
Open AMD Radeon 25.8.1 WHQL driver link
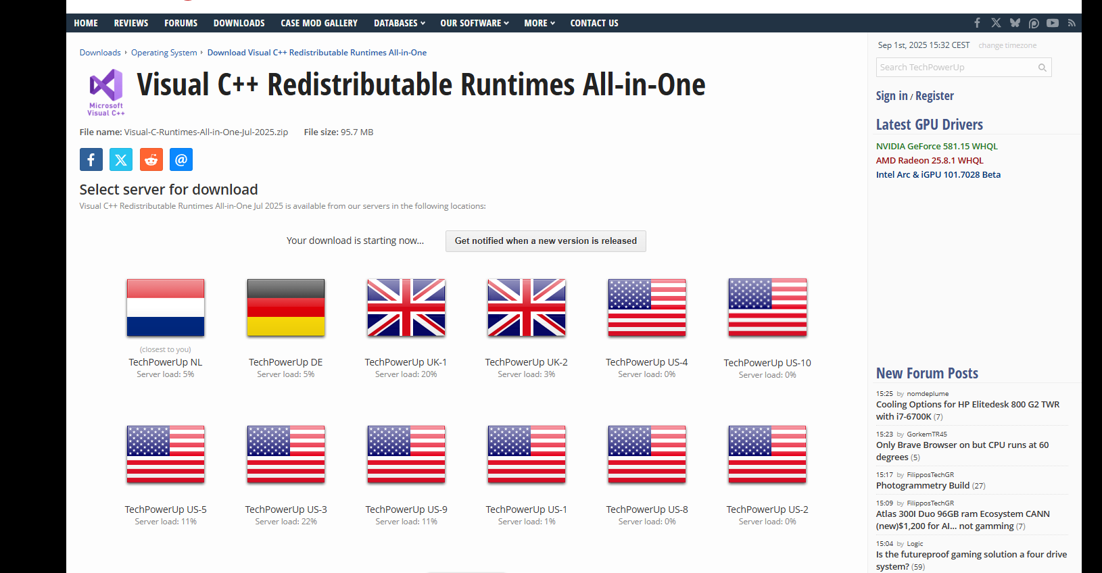pyautogui.click(x=930, y=160)
